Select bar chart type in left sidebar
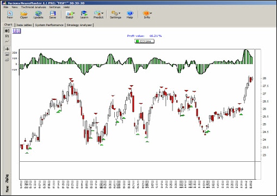 tap(7, 36)
